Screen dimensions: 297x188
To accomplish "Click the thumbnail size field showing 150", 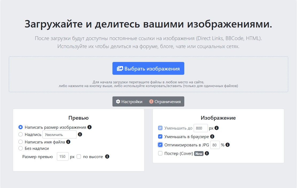I will point(63,156).
